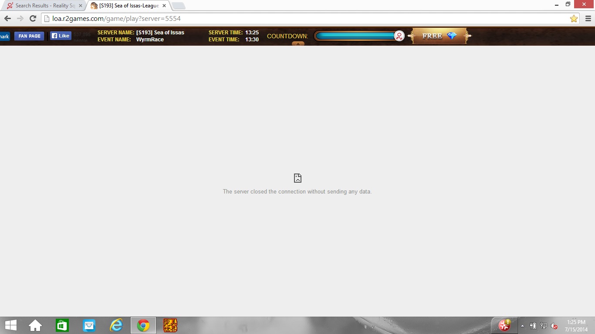Screen dimensions: 595x334
Task: Click the countdown progress bar
Action: pos(355,36)
